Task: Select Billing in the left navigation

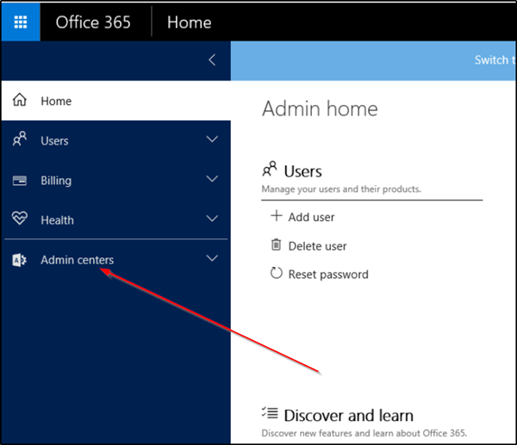Action: pos(116,180)
